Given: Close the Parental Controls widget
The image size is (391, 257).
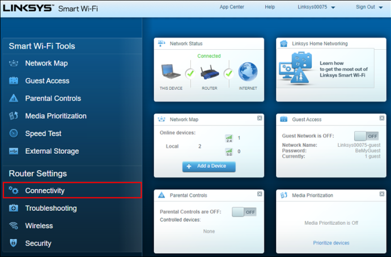Looking at the screenshot, I should 260,194.
